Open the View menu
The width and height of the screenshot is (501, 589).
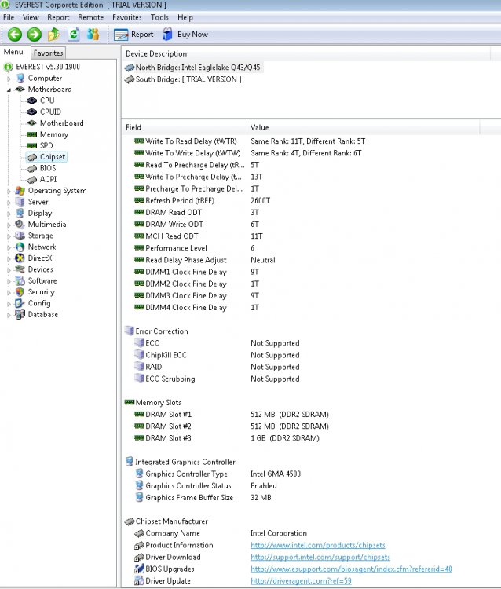(x=31, y=17)
